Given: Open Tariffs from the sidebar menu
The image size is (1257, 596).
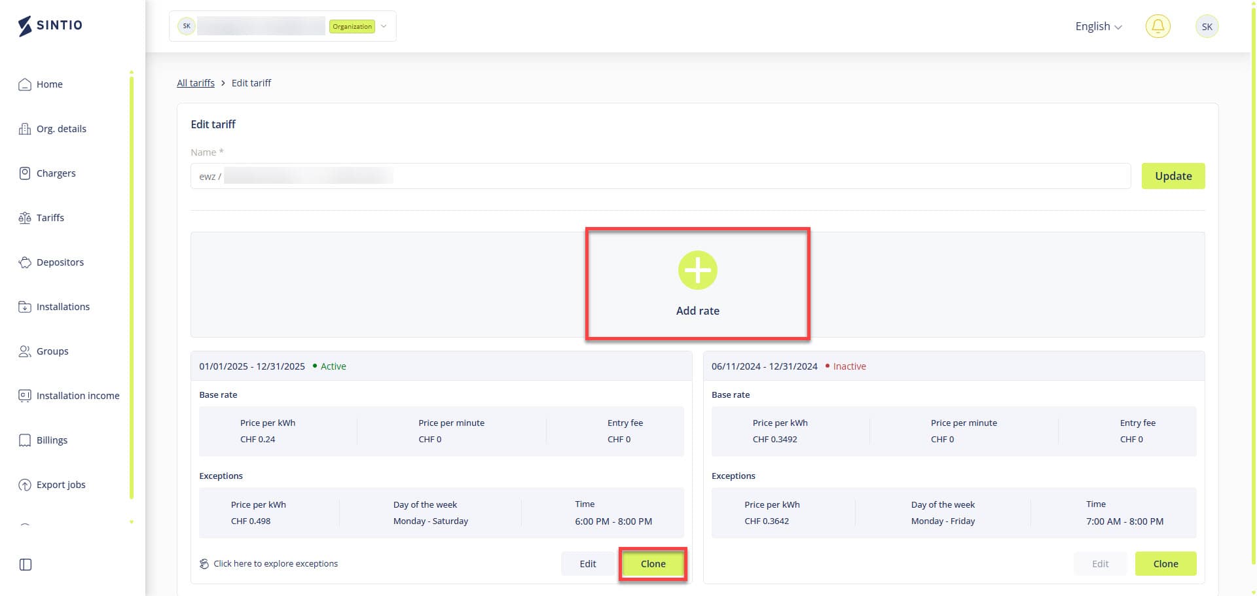Looking at the screenshot, I should coord(50,218).
